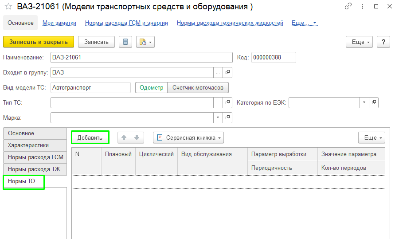Viewport: 395px width, 239px height.
Task: Click the Периодичность column header
Action: tap(283, 168)
